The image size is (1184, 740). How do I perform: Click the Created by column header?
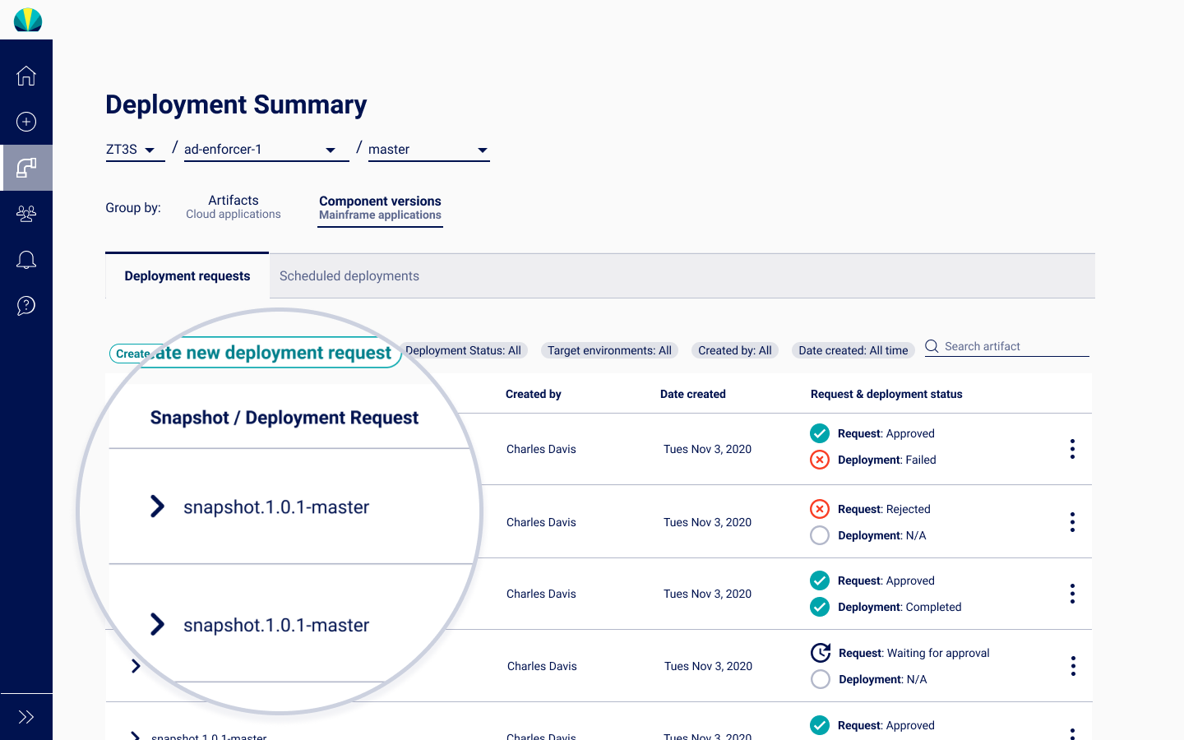point(534,394)
